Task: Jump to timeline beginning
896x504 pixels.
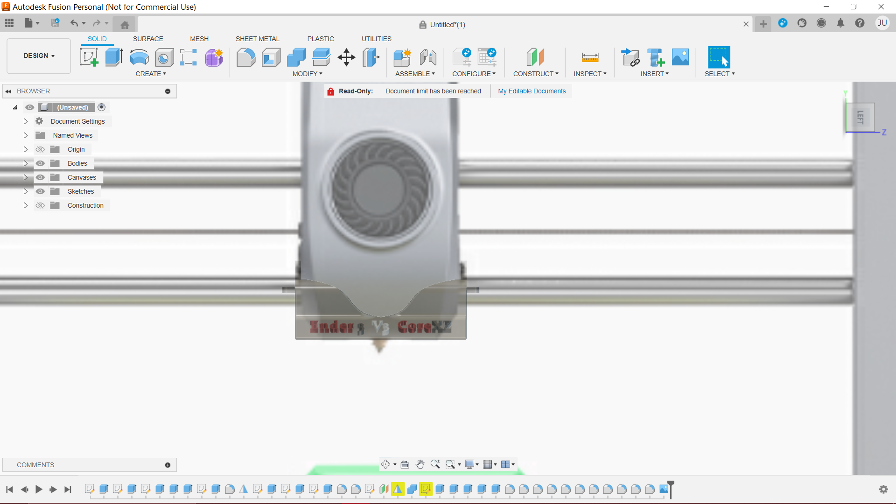Action: pyautogui.click(x=9, y=489)
